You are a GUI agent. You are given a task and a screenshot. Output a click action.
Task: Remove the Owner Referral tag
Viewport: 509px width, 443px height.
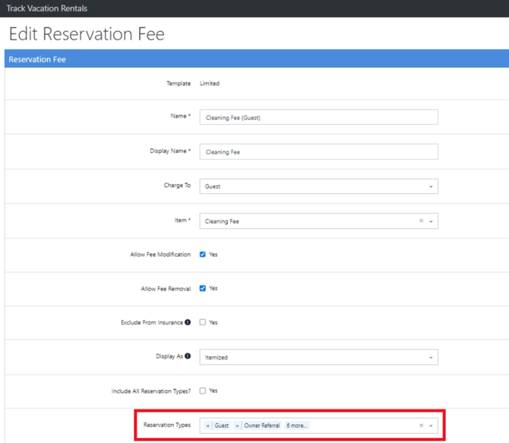click(x=238, y=426)
